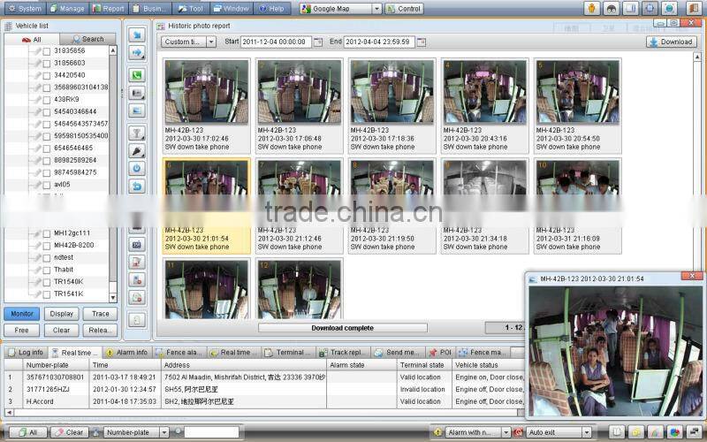Image resolution: width=707 pixels, height=442 pixels.
Task: Click the End date time input field
Action: [379, 42]
